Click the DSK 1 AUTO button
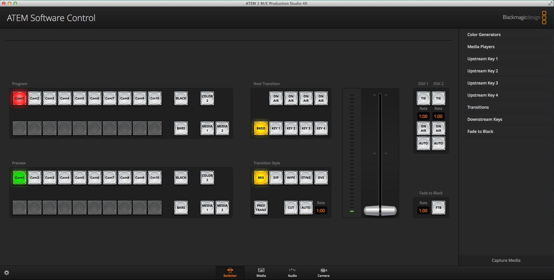The image size is (554, 280). point(424,143)
